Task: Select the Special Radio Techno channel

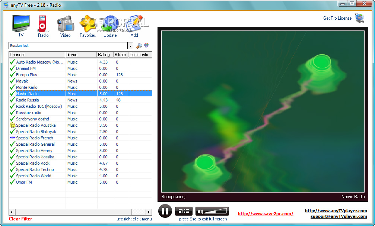Action: 35,169
